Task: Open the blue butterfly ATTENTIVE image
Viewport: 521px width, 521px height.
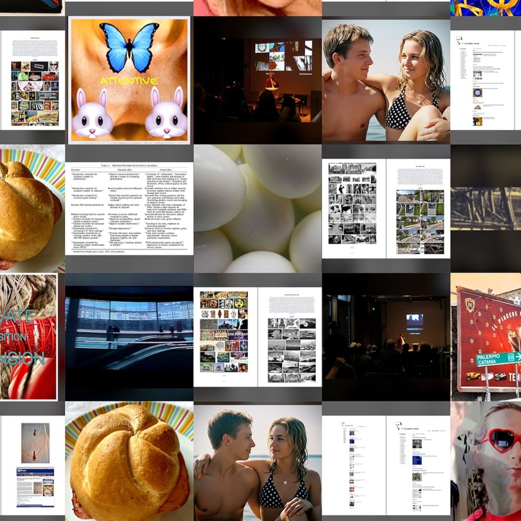Action: (x=129, y=80)
